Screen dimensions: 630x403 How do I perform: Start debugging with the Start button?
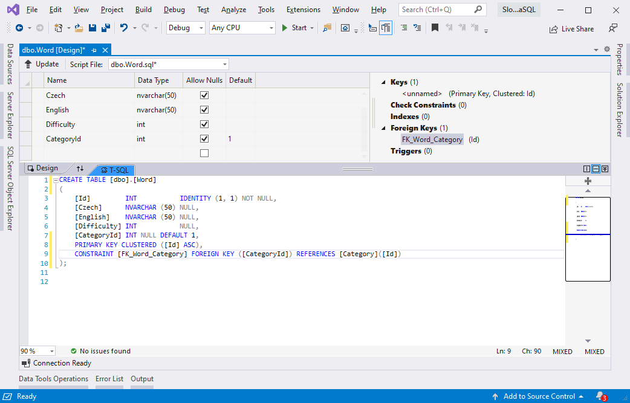point(294,28)
